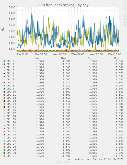
Task: Click the 'Tue 12:00' x-axis label
Action: click(22, 54)
